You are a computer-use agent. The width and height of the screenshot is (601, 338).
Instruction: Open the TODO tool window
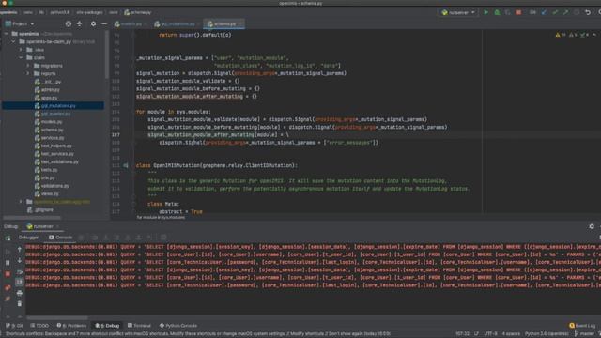pos(39,326)
